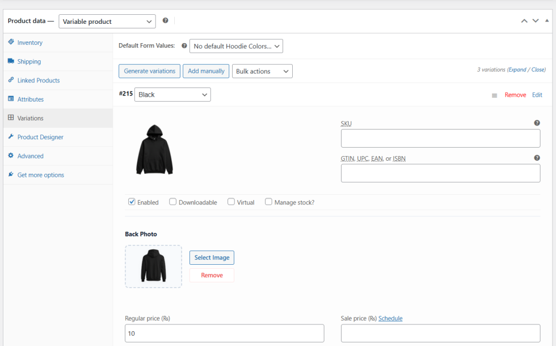Click the Inventory tag icon in sidebar
Viewport: 556px width, 346px height.
[x=11, y=43]
